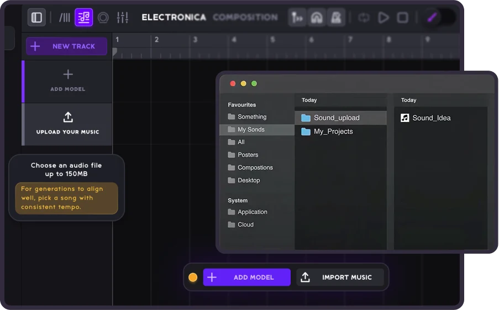Toggle the sidebar panel icon
499x310 pixels.
pos(36,17)
